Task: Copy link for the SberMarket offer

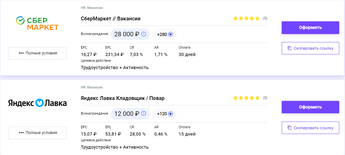Action: pyautogui.click(x=310, y=48)
